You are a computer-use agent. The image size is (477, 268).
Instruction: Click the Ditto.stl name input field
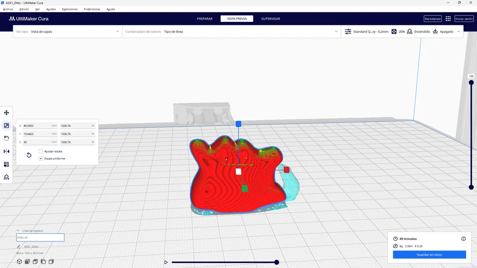(x=40, y=237)
